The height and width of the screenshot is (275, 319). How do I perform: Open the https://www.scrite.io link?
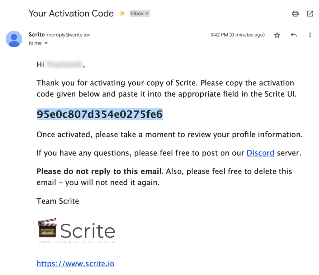point(75,263)
